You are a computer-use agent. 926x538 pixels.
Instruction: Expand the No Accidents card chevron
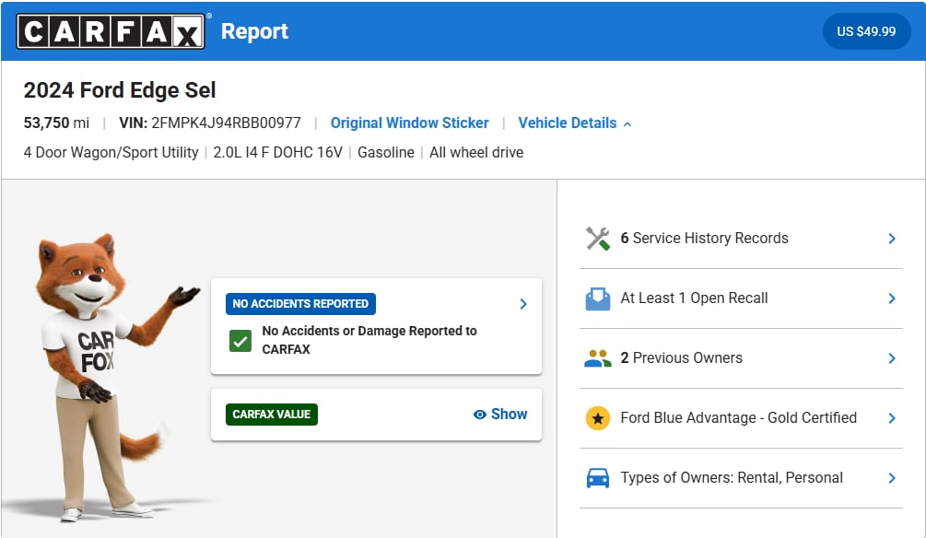[523, 304]
